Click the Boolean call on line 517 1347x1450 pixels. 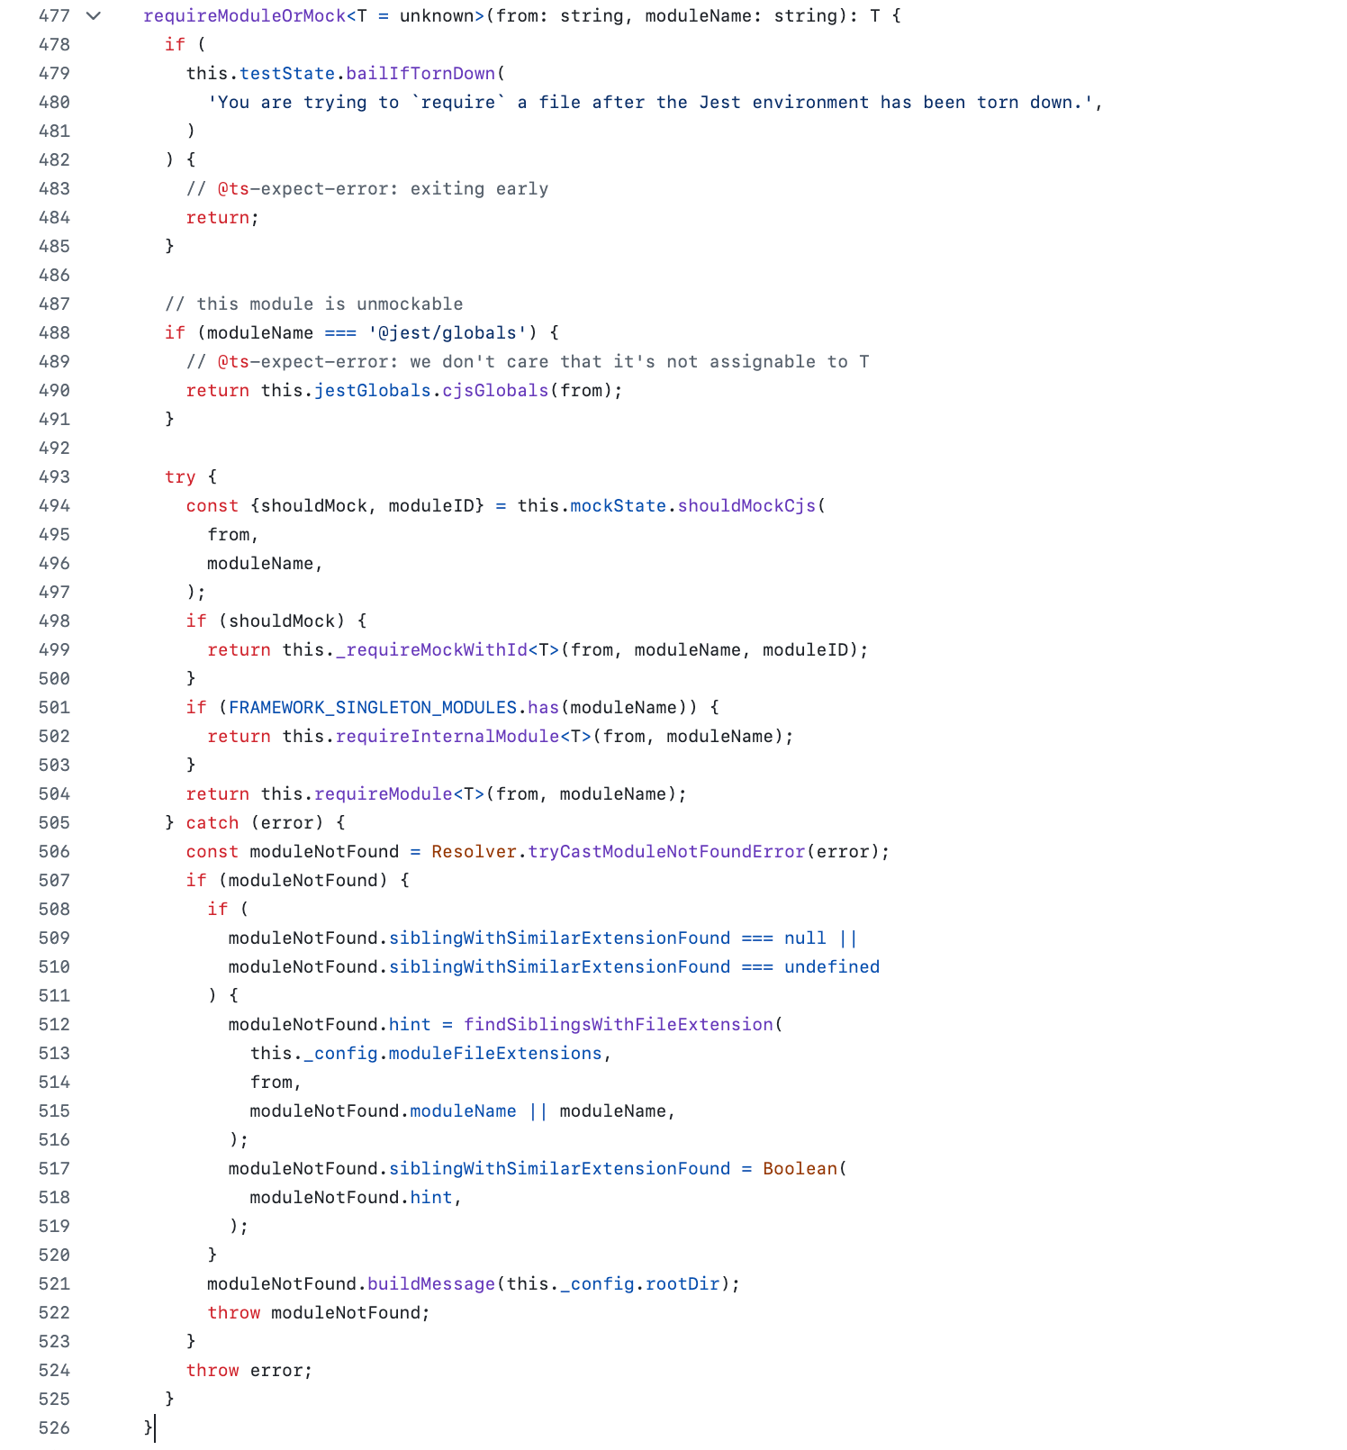[800, 1168]
